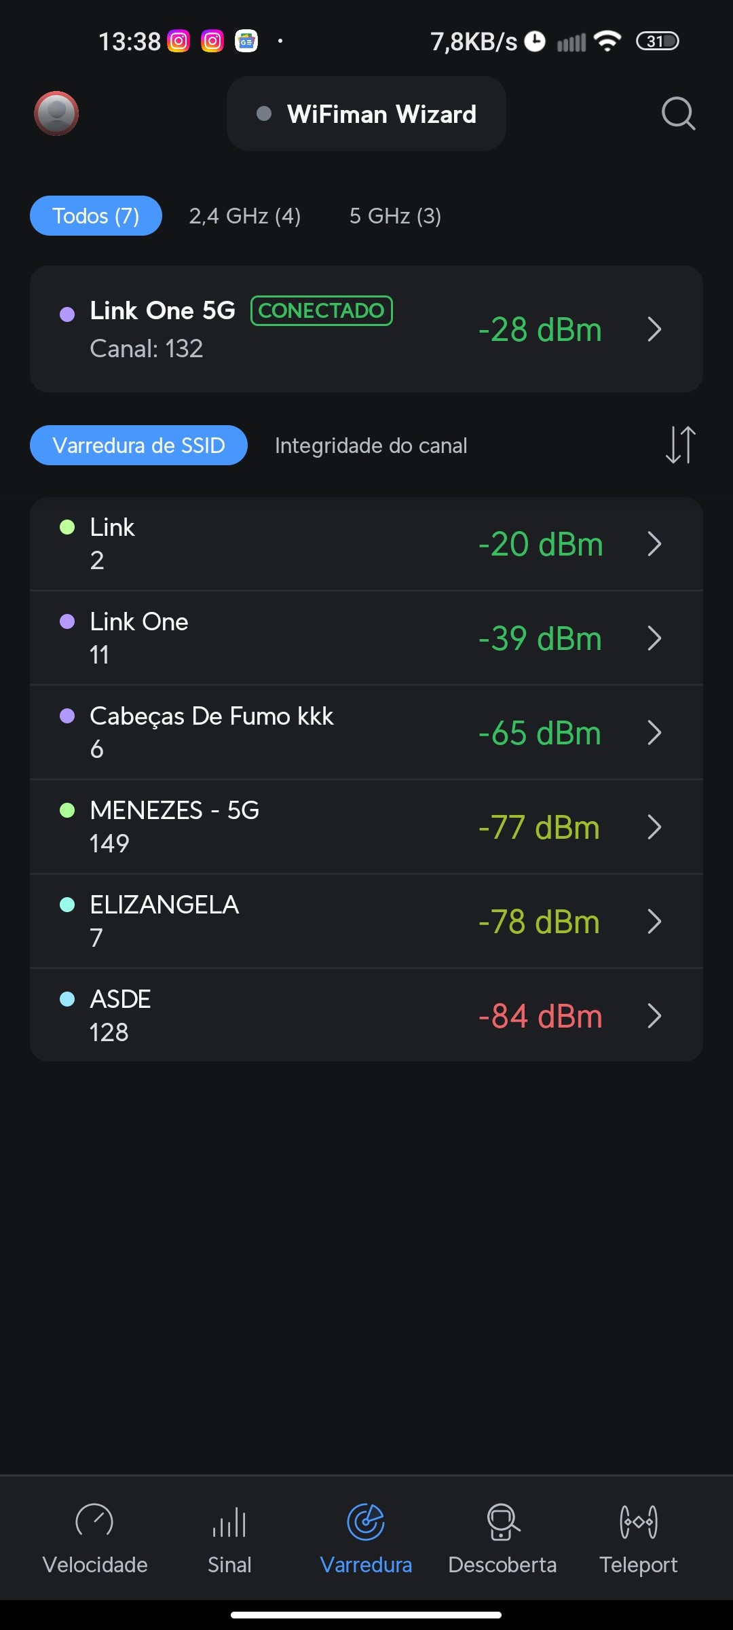Tap the -20 dBm Link signal value

[540, 544]
